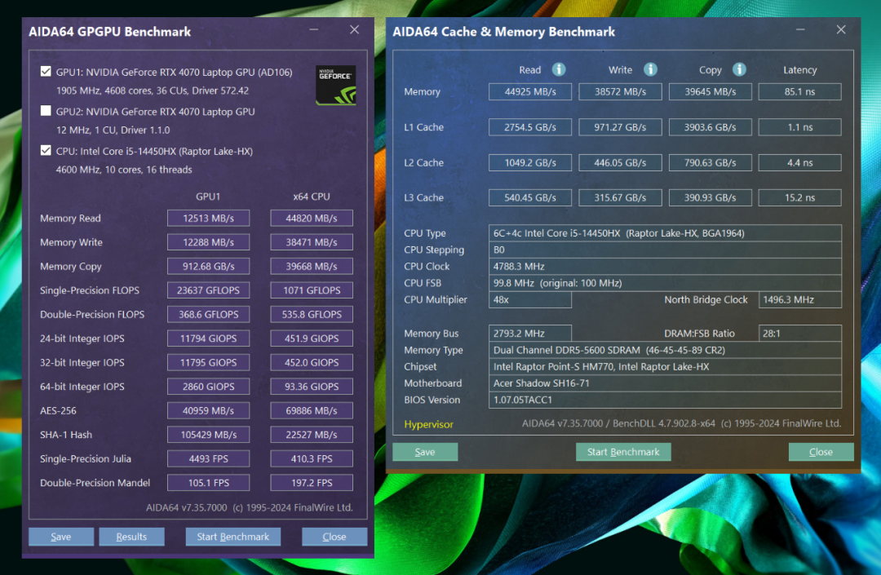Viewport: 881px width, 575px height.
Task: Select Motherboard Acer Shadow SH16-71 field
Action: (x=666, y=383)
